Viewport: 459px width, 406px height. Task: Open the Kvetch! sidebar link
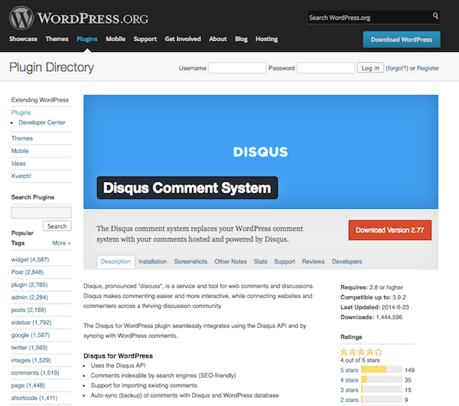tap(21, 176)
